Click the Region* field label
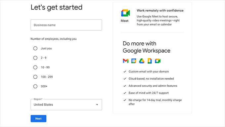 pyautogui.click(x=38, y=99)
